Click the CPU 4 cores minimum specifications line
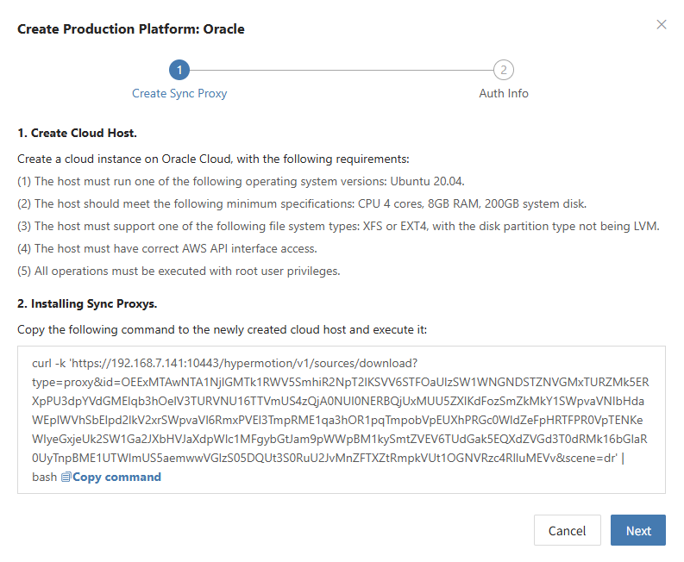Image resolution: width=684 pixels, height=562 pixels. (302, 204)
